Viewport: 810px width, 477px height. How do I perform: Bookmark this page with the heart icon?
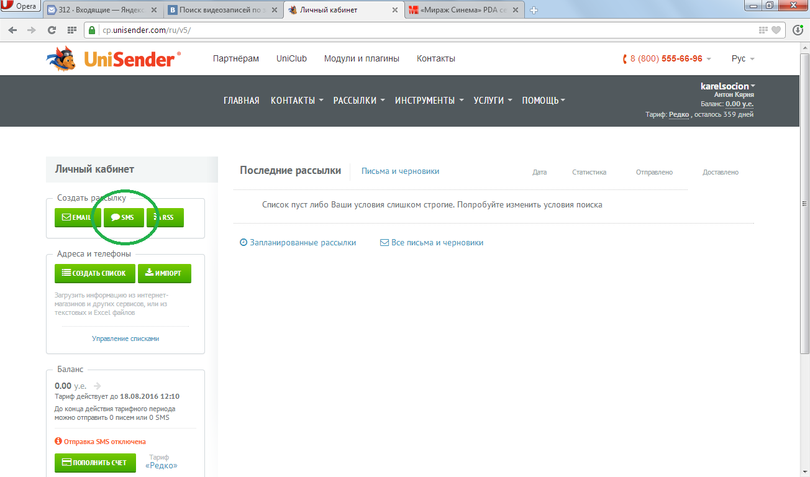tap(776, 30)
